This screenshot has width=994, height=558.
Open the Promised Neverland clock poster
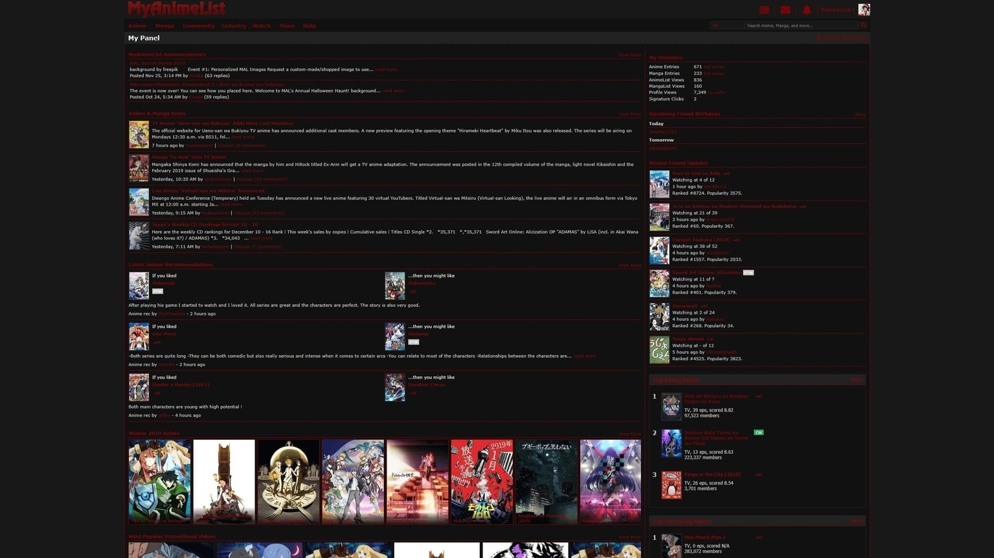point(288,482)
